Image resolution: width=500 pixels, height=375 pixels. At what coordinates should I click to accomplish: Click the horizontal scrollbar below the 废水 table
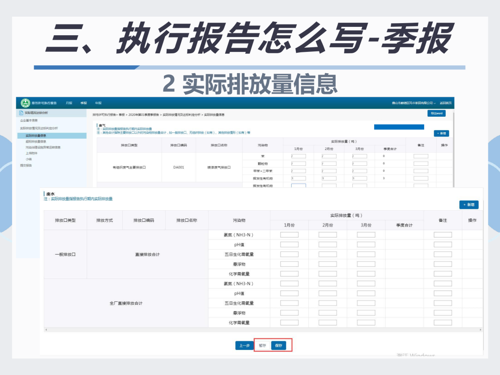tap(263, 330)
